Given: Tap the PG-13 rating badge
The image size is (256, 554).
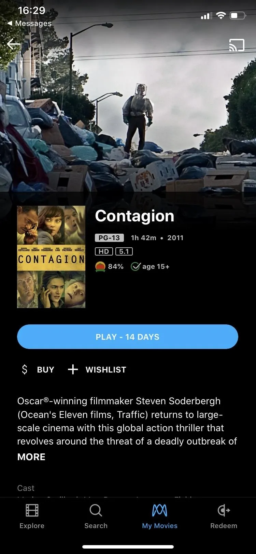Looking at the screenshot, I should (109, 238).
